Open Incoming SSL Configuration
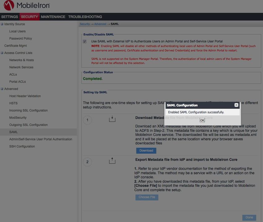This screenshot has width=263, height=222. (x=28, y=111)
